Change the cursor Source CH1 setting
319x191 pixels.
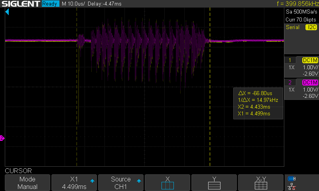(x=121, y=183)
